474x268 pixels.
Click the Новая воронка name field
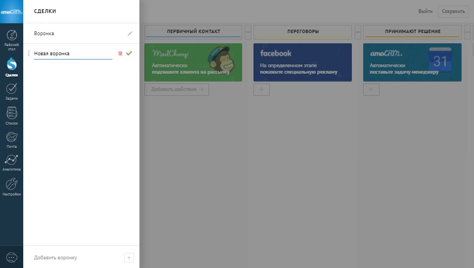(73, 54)
